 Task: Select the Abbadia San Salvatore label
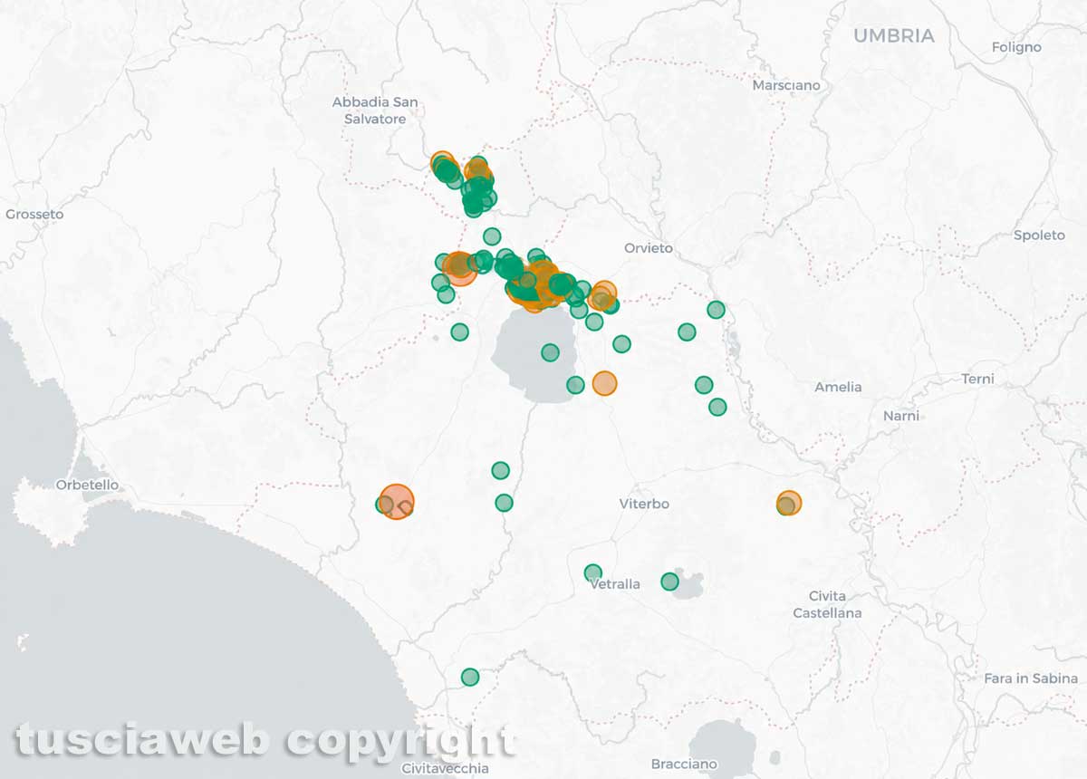[x=375, y=111]
